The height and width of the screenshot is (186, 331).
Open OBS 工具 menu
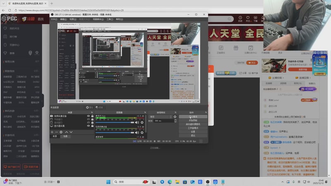pyautogui.click(x=110, y=19)
